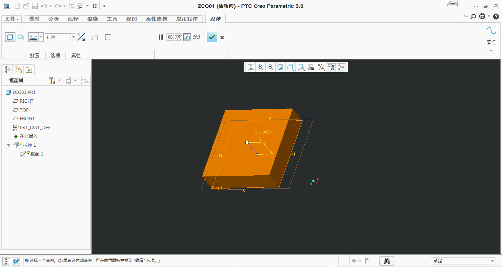Open the redo history dropdown

click(64, 6)
